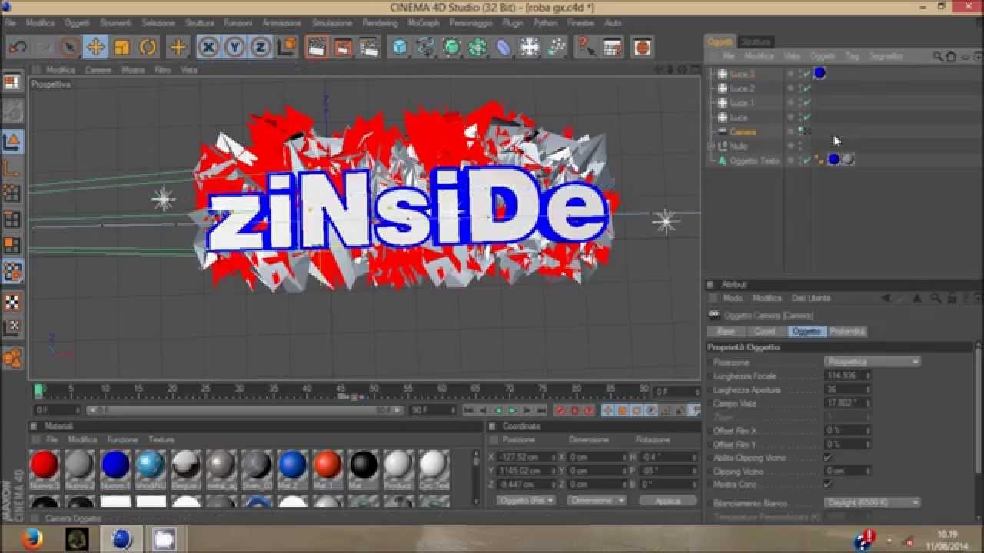
Task: Edit the Position X field -127.52 cm
Action: (x=529, y=457)
